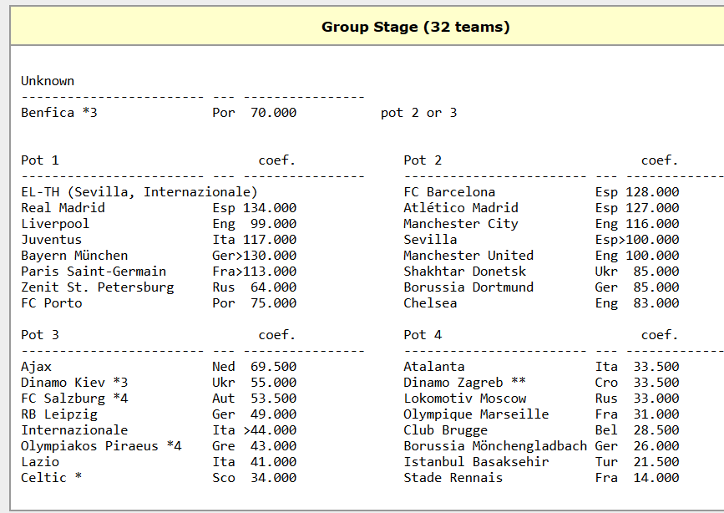Select Manchester City's 116.000 coefficient
The image size is (724, 513).
652,224
